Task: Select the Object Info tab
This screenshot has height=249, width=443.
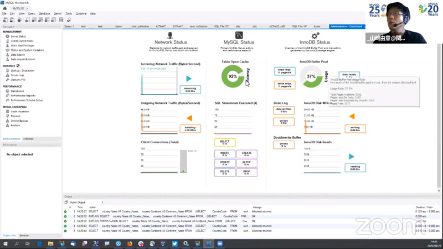Action: [x=9, y=236]
